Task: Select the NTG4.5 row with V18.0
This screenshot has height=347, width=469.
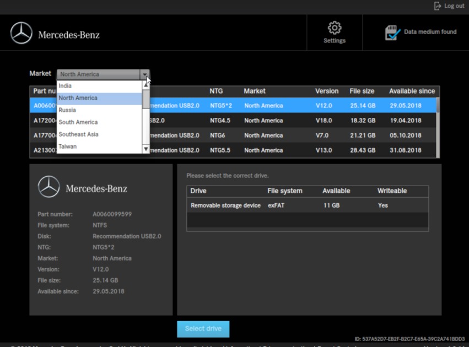Action: tap(233, 121)
